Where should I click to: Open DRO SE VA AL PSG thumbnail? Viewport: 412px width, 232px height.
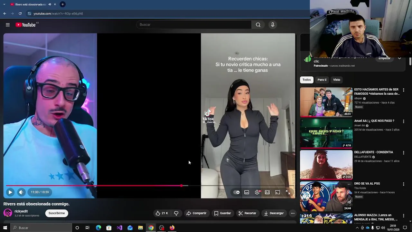(326, 196)
